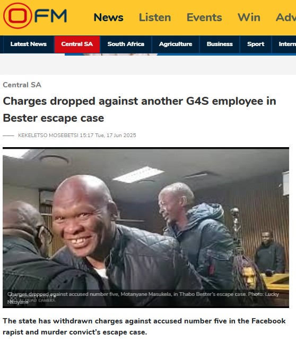Click the photo caption about Motanyane Masukela
296x343 pixels.
143,298
